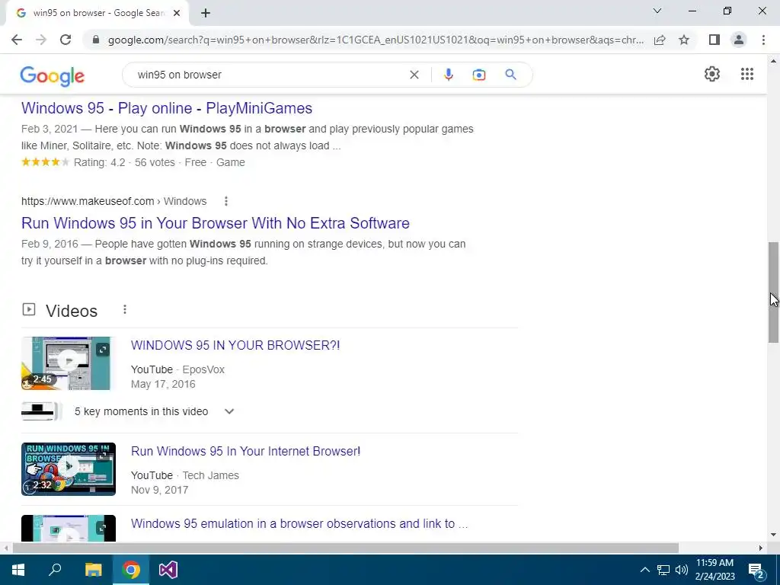Click the Google logo
Image resolution: width=780 pixels, height=585 pixels.
click(x=53, y=75)
